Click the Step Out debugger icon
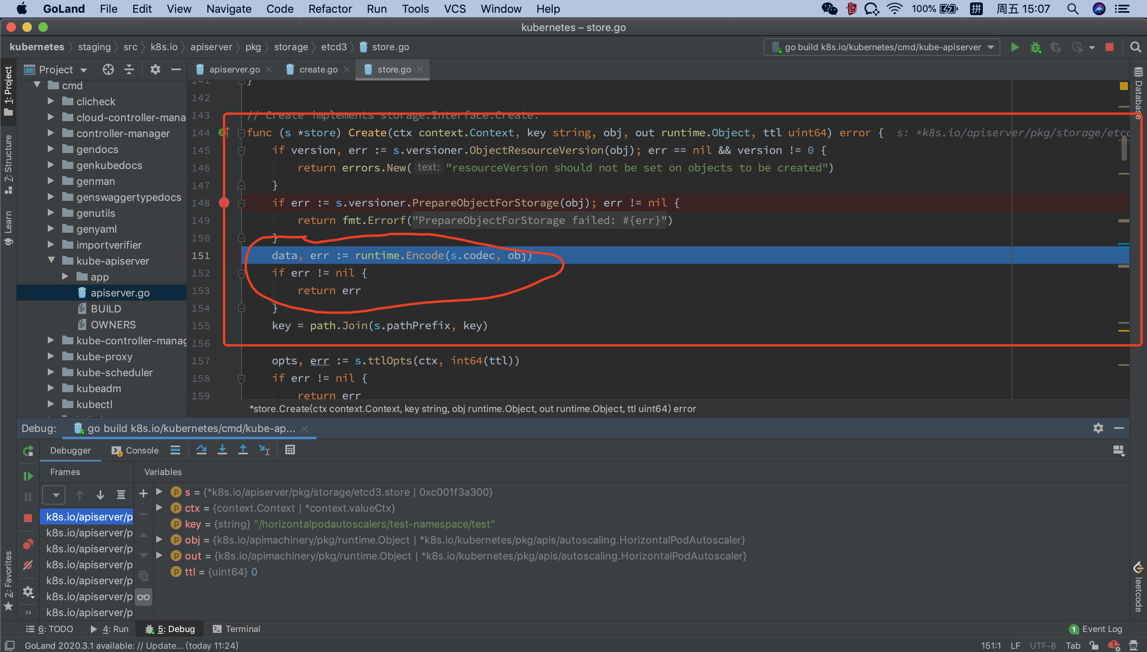The height and width of the screenshot is (652, 1147). pos(243,450)
